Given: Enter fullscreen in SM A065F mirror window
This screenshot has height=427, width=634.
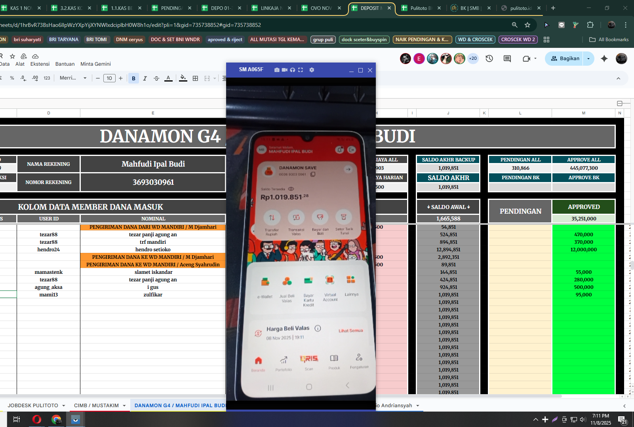Looking at the screenshot, I should [301, 70].
